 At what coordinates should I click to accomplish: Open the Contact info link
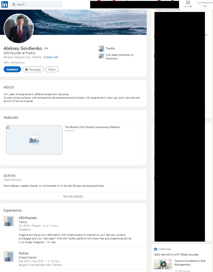51,57
